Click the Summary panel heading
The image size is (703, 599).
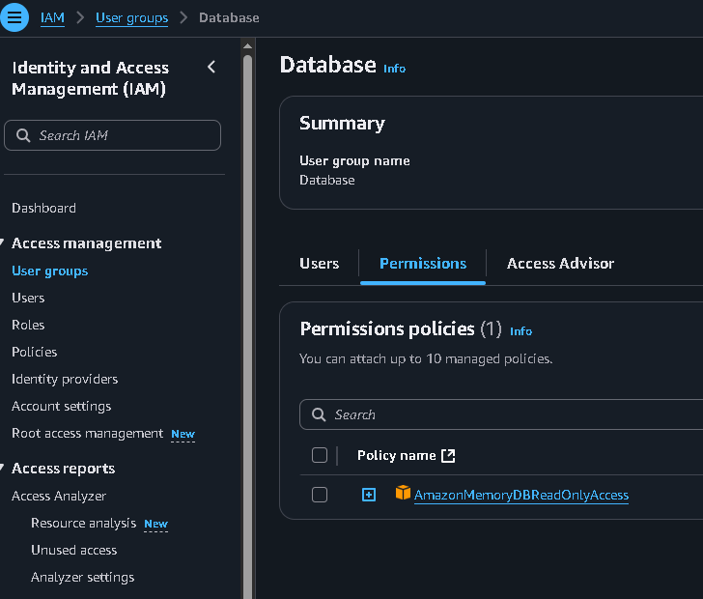tap(342, 124)
